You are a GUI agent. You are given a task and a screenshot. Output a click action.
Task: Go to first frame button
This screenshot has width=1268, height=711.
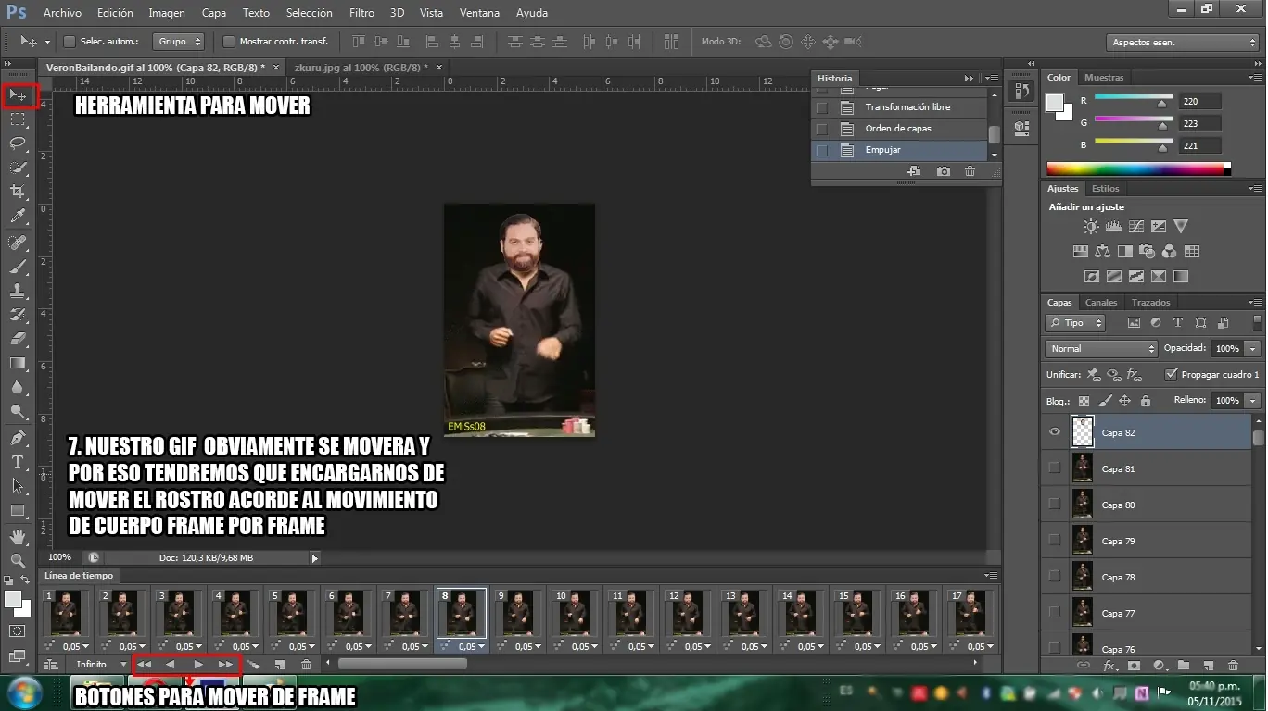(144, 665)
